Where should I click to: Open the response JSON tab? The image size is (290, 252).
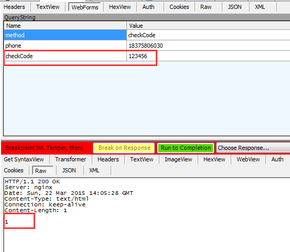pyautogui.click(x=69, y=170)
